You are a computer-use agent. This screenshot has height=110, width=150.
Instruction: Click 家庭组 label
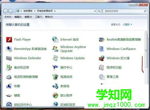[x=65, y=86]
